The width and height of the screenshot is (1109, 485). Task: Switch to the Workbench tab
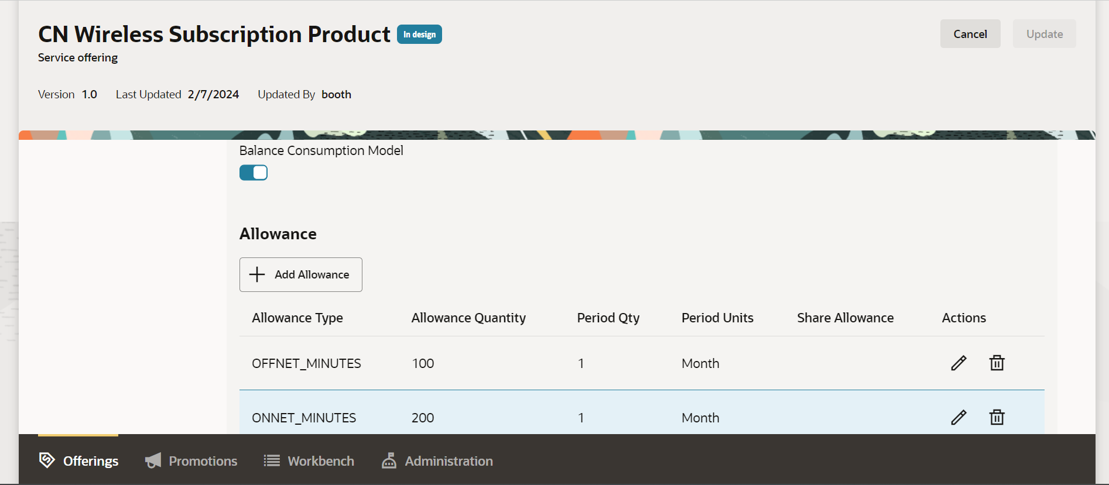click(320, 461)
